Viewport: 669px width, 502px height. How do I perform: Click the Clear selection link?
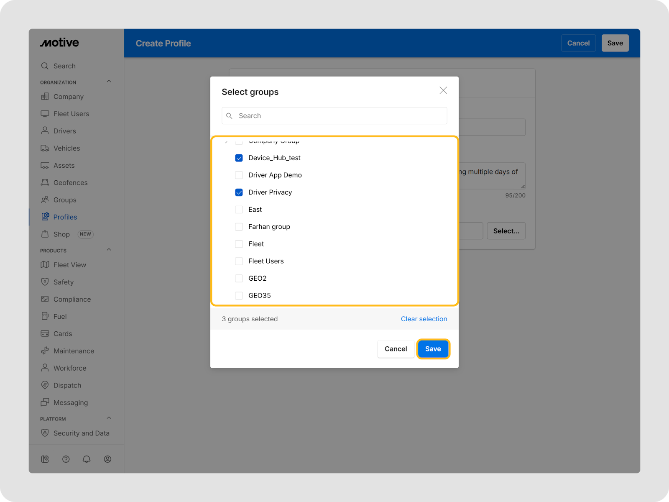[424, 319]
